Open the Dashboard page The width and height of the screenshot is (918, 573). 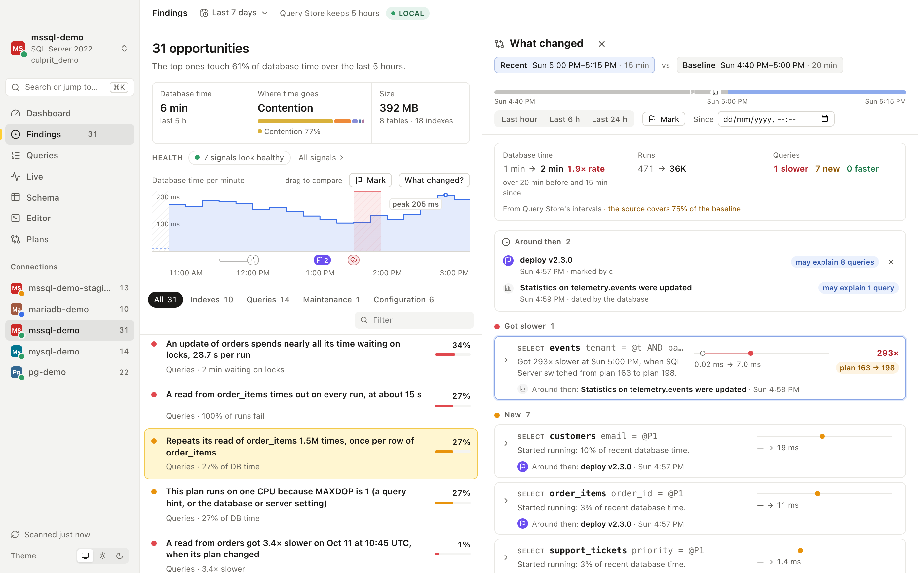69,113
